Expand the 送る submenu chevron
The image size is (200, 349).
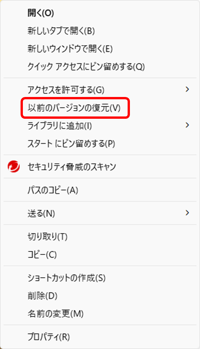pos(187,213)
